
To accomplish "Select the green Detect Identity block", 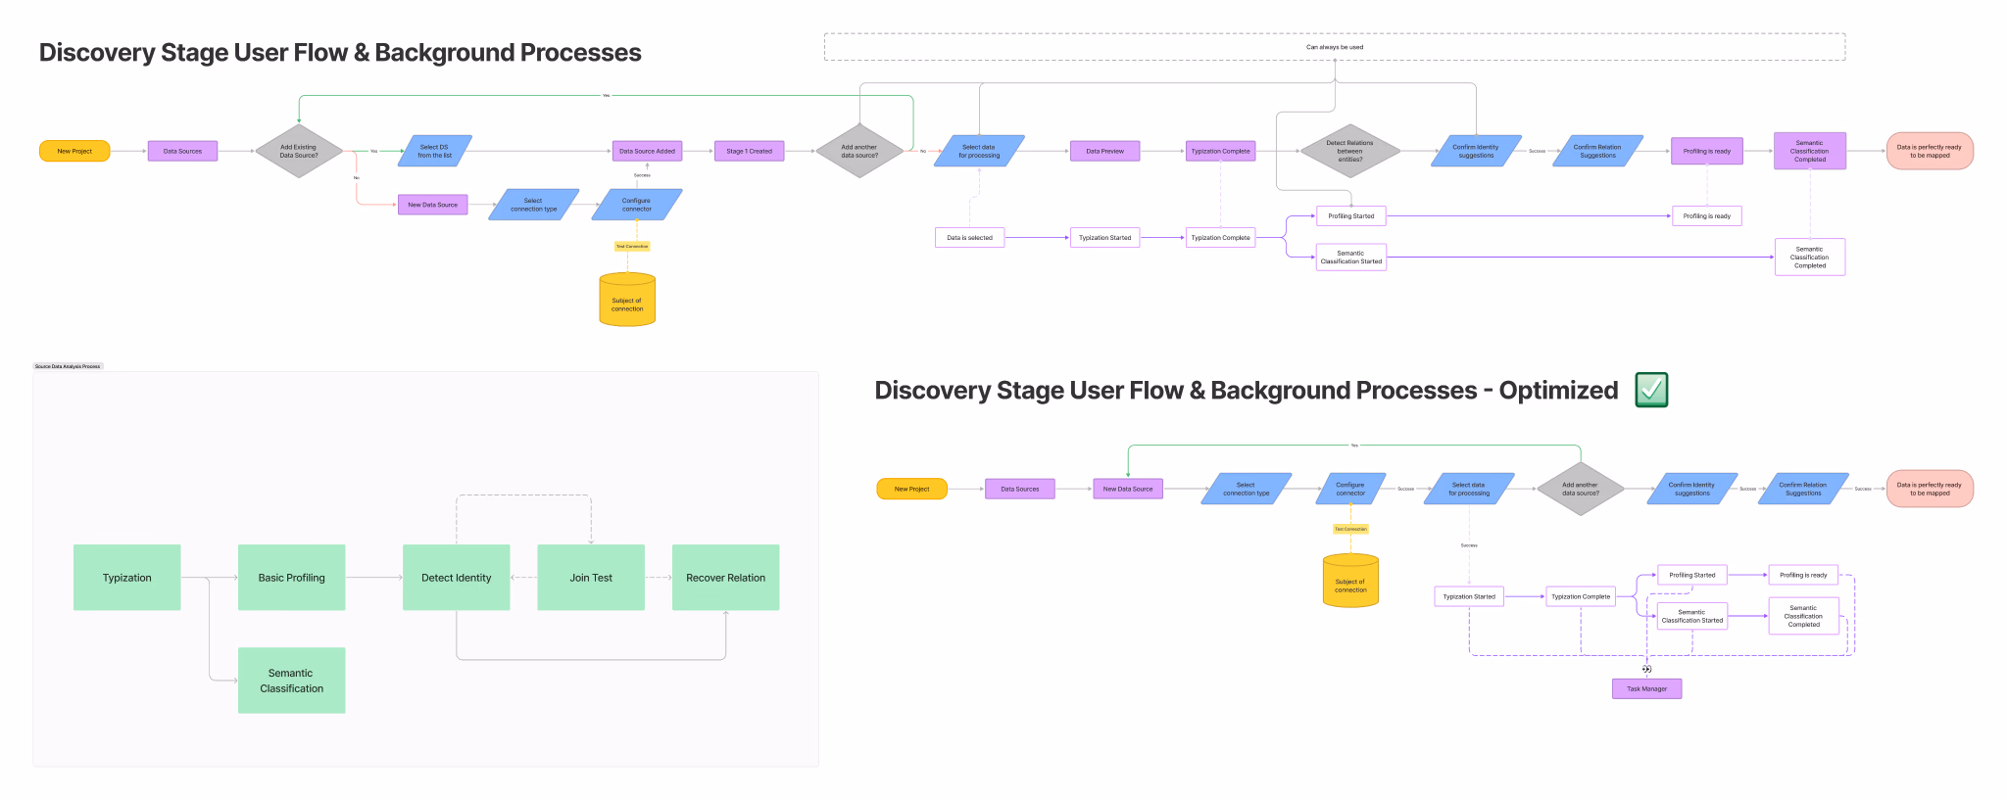I will (456, 578).
